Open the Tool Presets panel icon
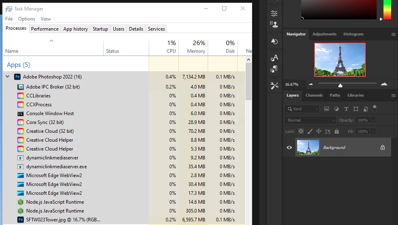Viewport: 398px width, 225px height. tap(274, 86)
